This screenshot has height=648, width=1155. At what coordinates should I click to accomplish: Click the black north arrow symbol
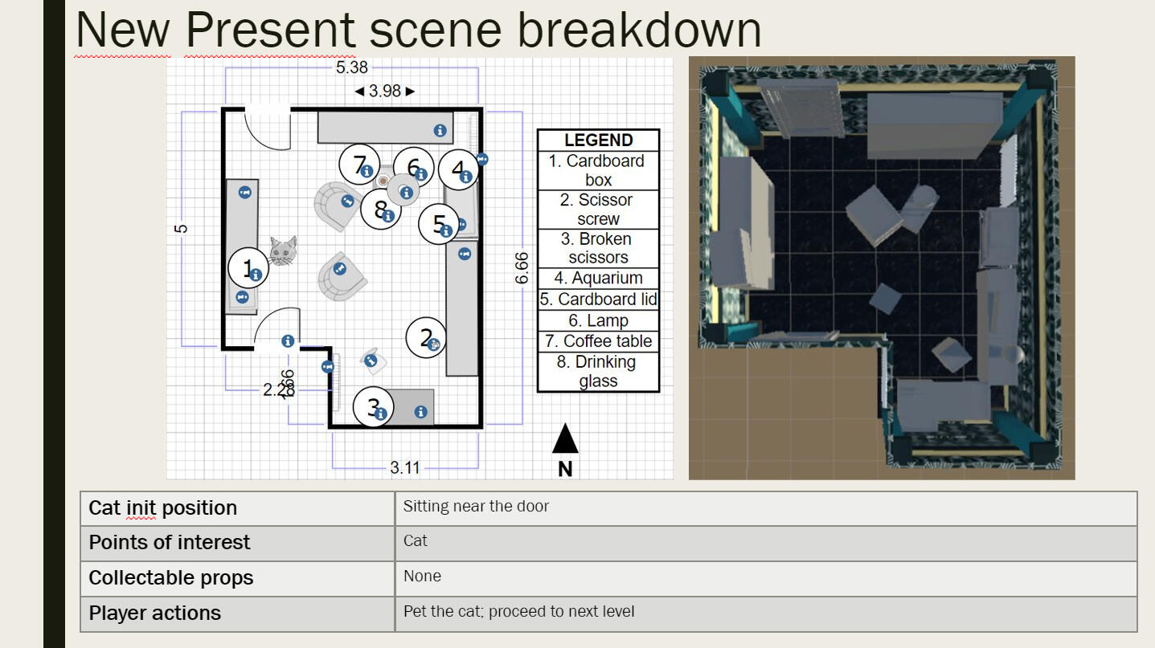tap(565, 440)
